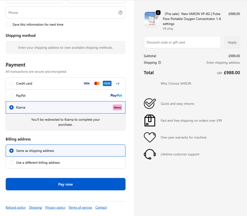Open the Refund policy link
This screenshot has height=216, width=247.
(x=15, y=207)
